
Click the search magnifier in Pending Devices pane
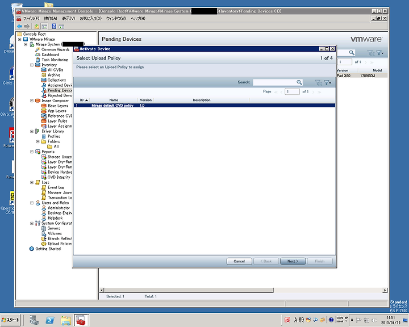coord(352,53)
